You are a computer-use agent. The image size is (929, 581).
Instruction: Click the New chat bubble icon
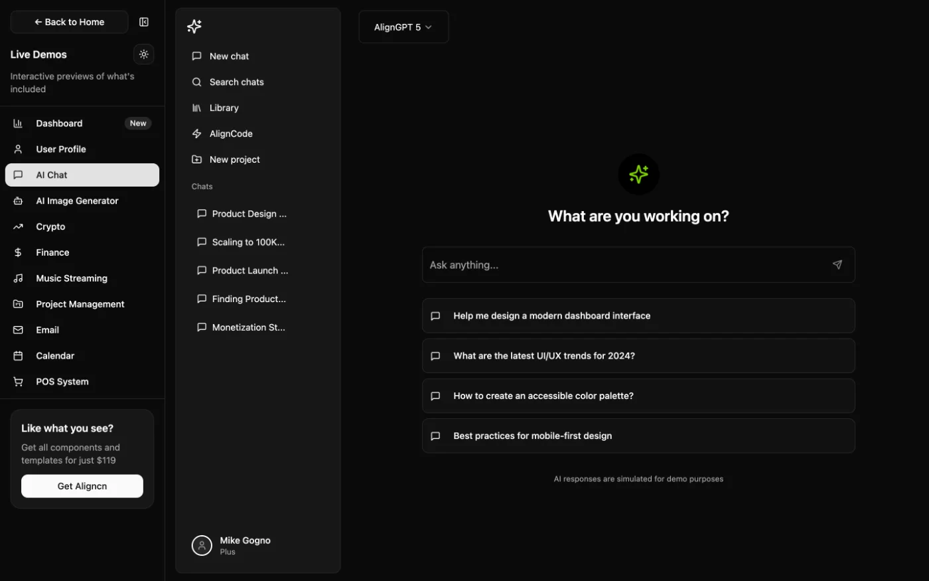click(196, 56)
